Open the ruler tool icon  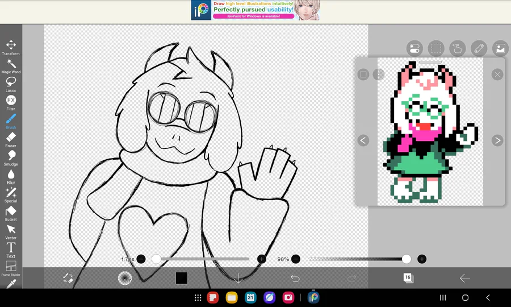click(x=479, y=49)
